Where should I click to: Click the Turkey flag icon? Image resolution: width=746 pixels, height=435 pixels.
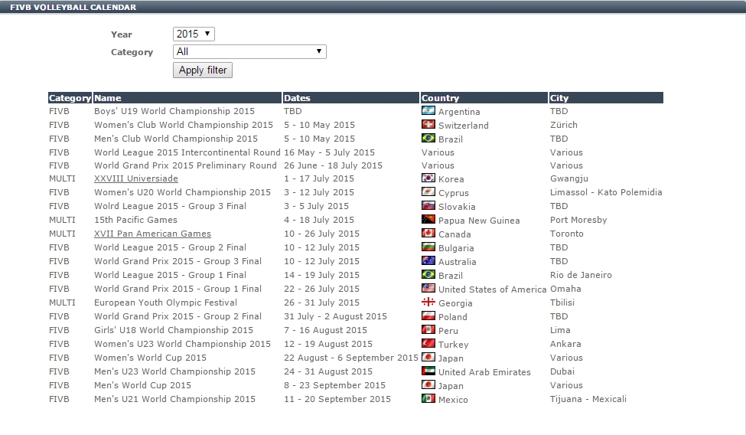(428, 344)
